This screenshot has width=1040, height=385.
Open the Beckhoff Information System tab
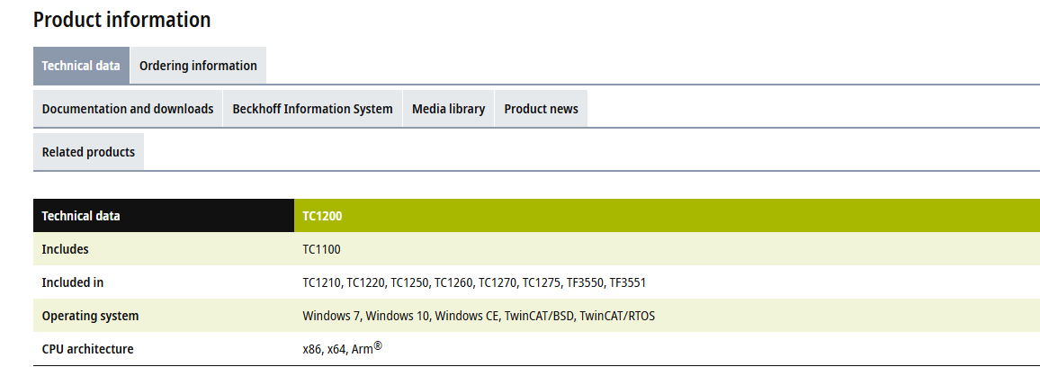coord(312,109)
